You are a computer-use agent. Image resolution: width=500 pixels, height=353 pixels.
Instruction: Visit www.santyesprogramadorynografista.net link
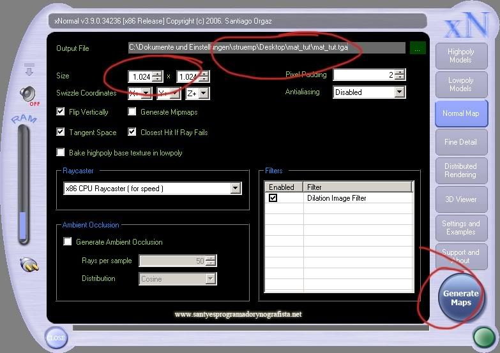point(238,314)
